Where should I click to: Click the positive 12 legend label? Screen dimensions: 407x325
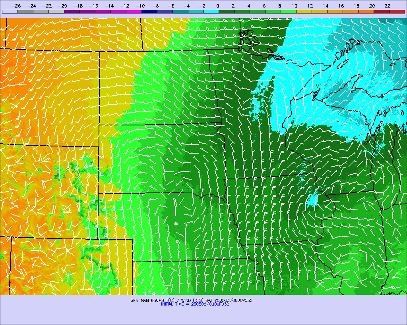click(x=310, y=6)
